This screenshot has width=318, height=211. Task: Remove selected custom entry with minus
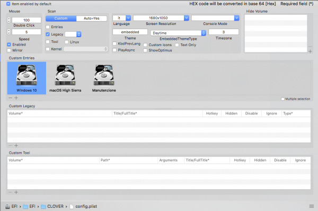[x=11, y=98]
